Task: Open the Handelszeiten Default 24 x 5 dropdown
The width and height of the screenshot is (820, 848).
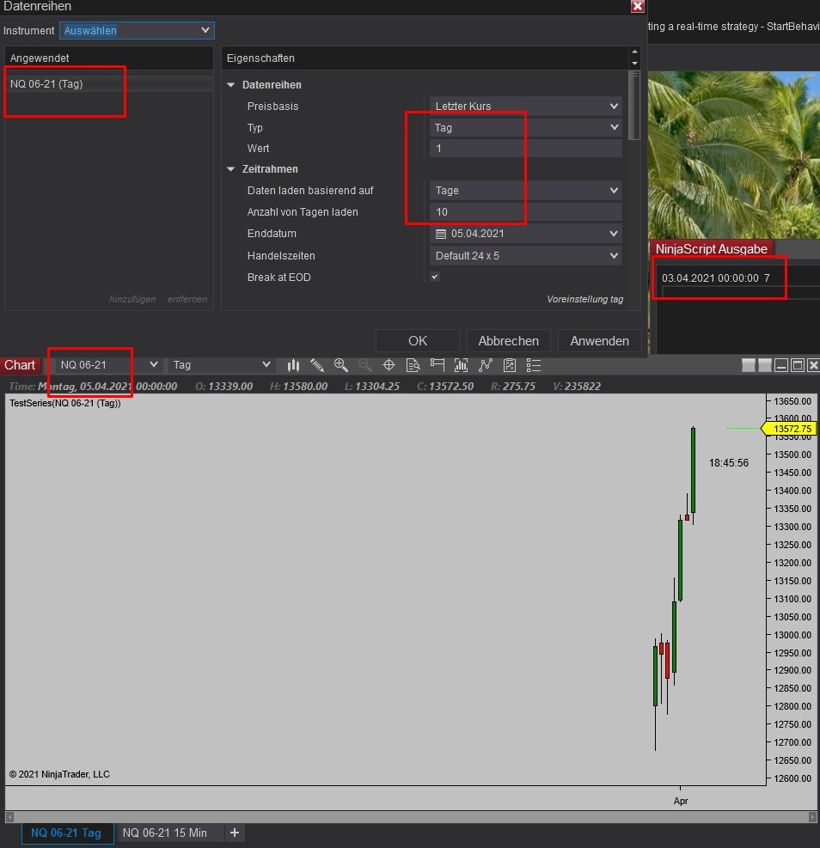Action: pyautogui.click(x=526, y=256)
